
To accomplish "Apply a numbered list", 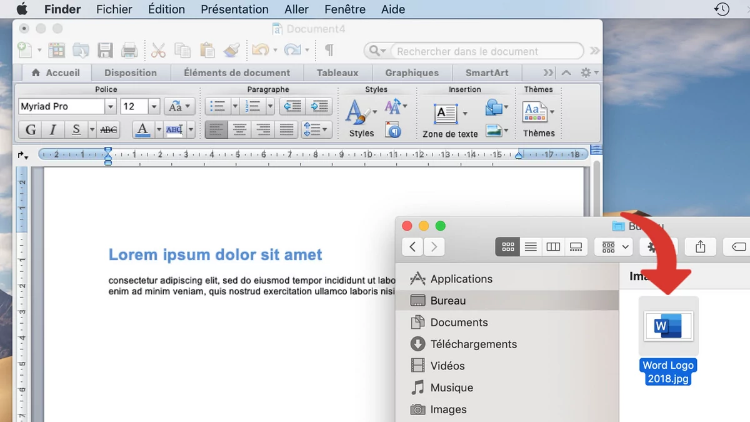I will point(254,106).
